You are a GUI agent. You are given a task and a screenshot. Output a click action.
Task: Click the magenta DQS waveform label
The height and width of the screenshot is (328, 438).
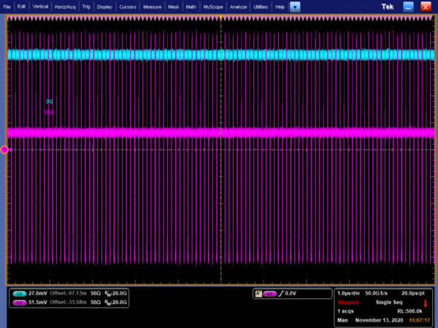pyautogui.click(x=50, y=112)
